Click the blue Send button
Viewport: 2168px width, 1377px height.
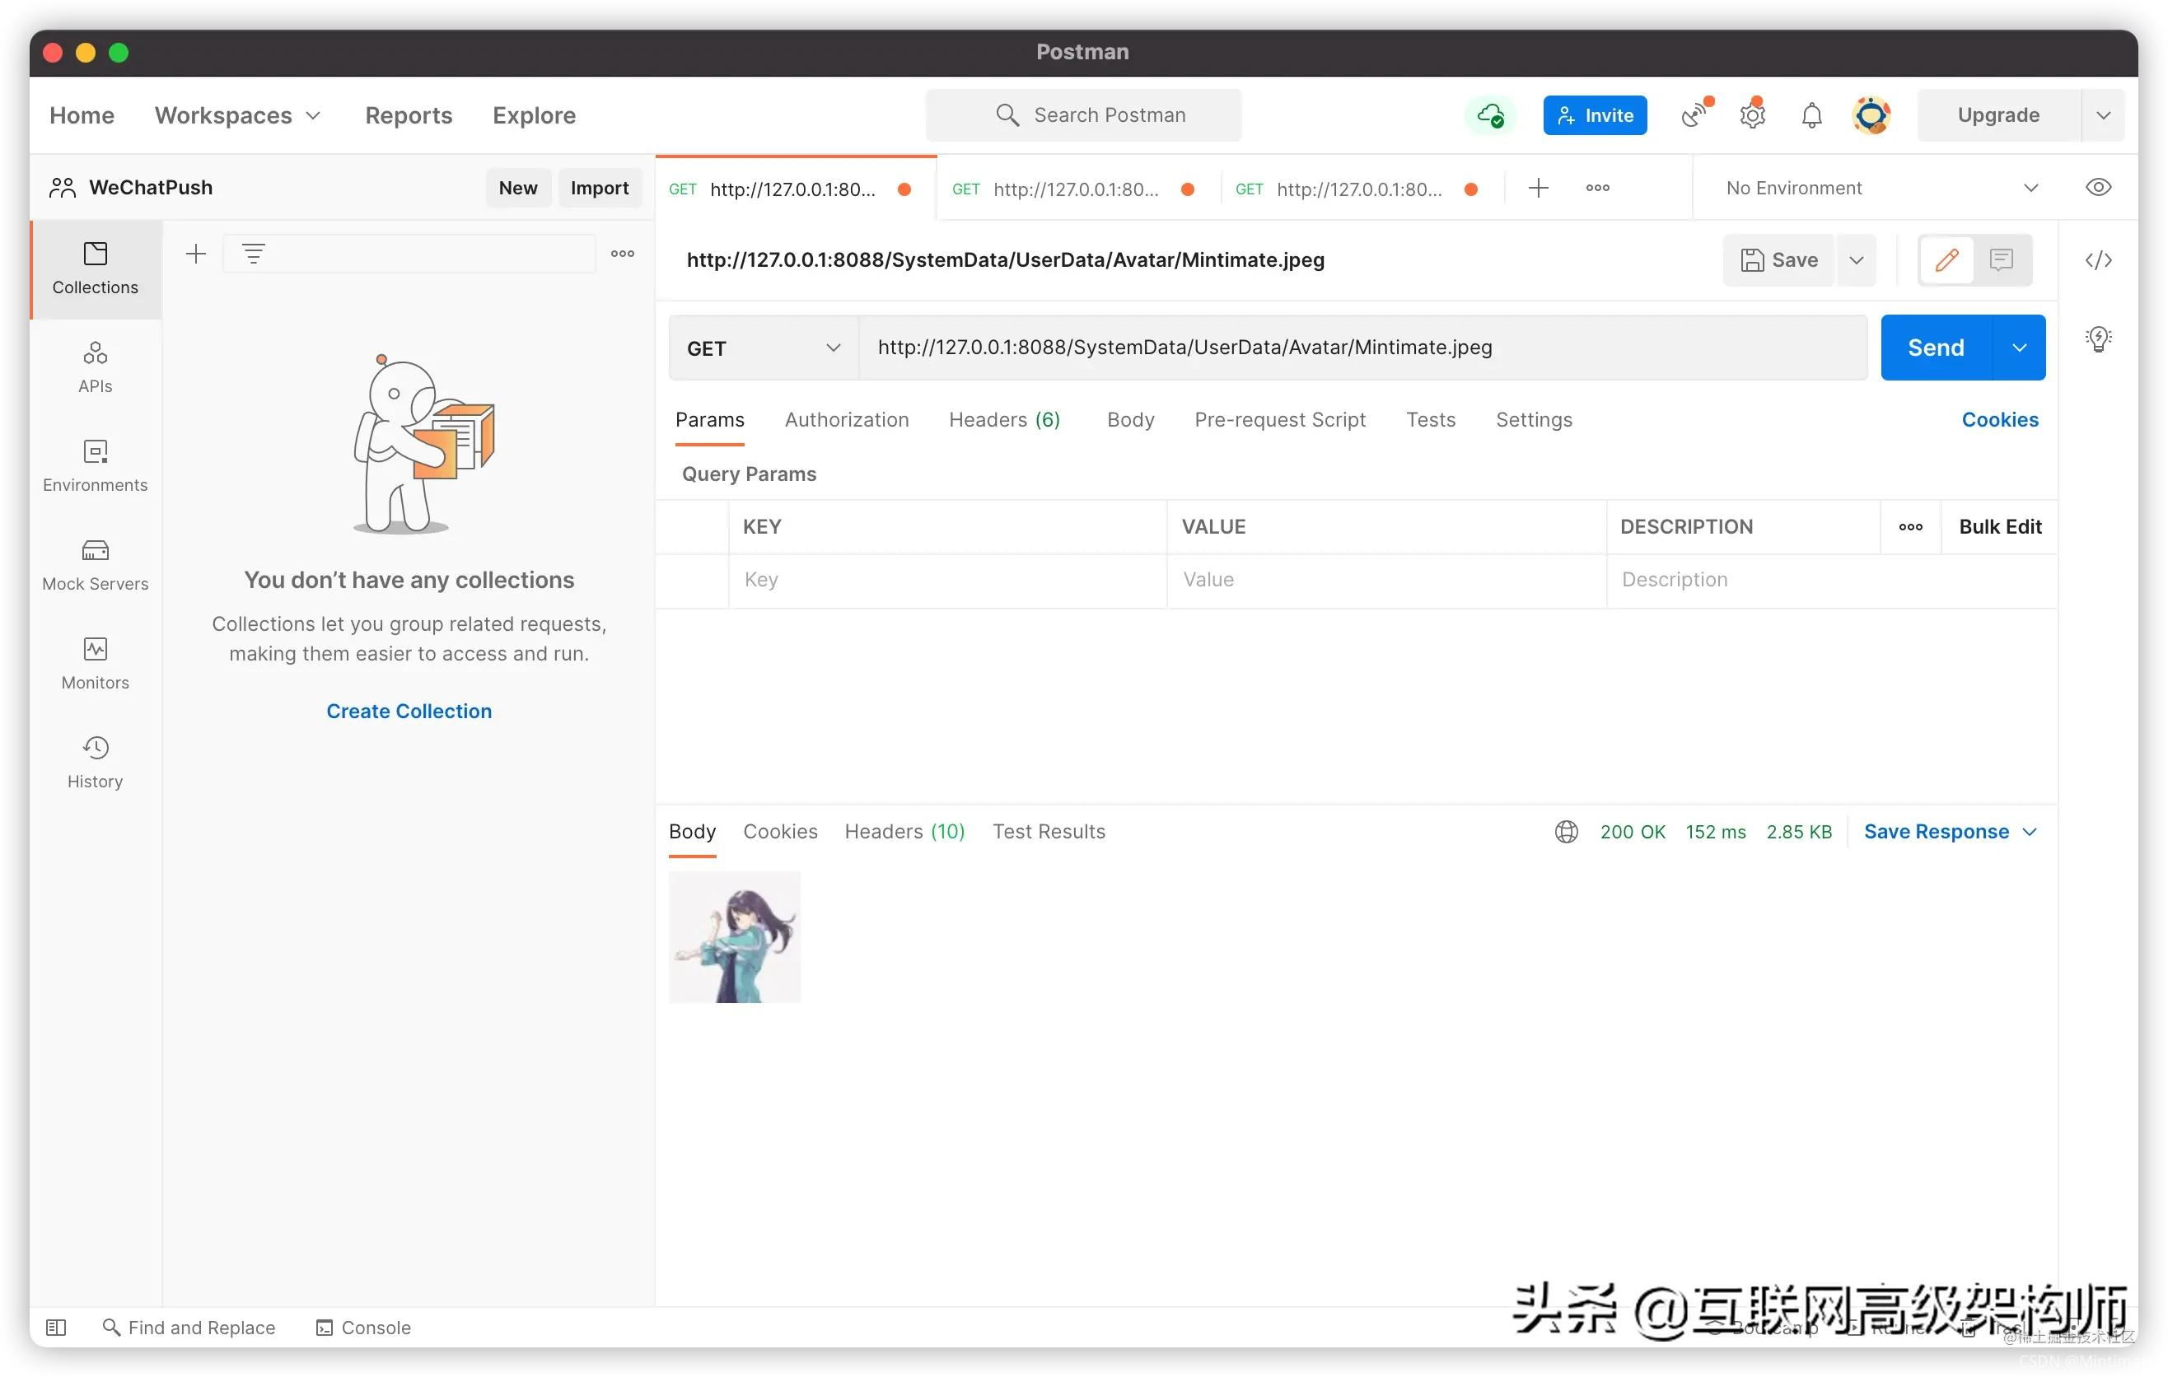(x=1936, y=348)
